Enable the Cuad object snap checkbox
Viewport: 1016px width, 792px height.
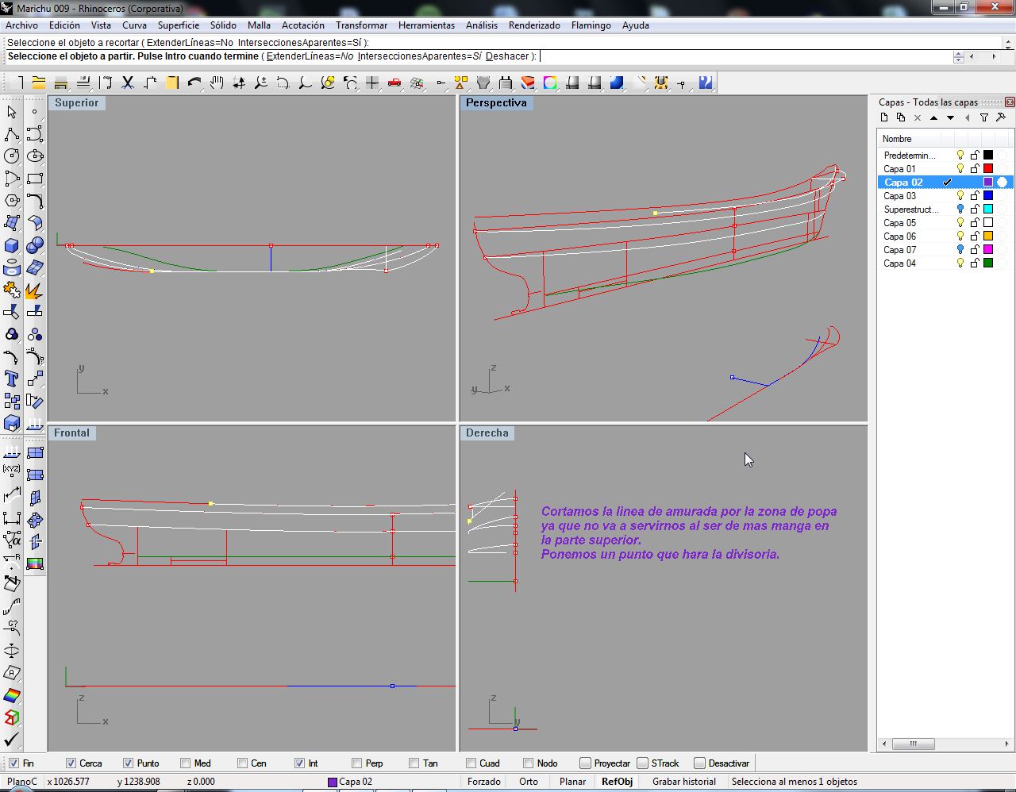[471, 763]
